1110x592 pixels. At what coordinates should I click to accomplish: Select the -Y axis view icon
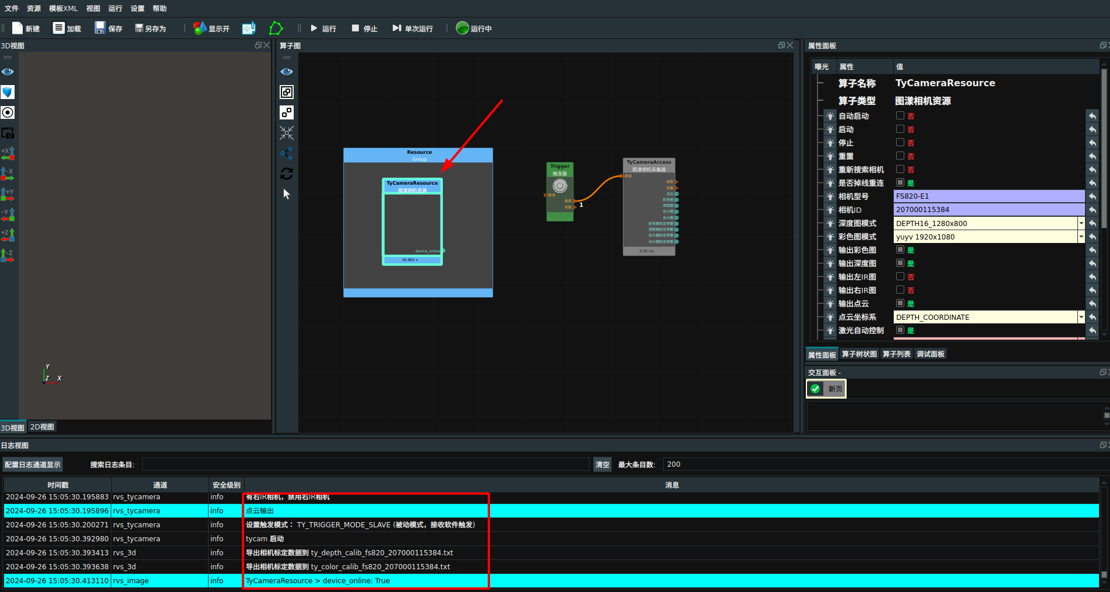(8, 214)
